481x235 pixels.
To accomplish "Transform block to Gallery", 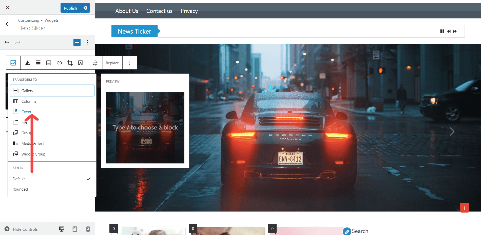I will tap(52, 91).
